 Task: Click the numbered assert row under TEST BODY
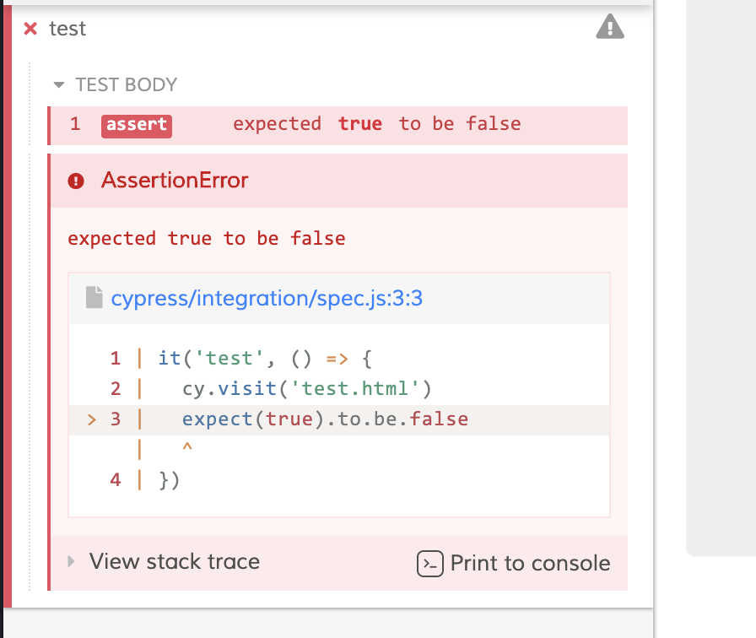[337, 124]
